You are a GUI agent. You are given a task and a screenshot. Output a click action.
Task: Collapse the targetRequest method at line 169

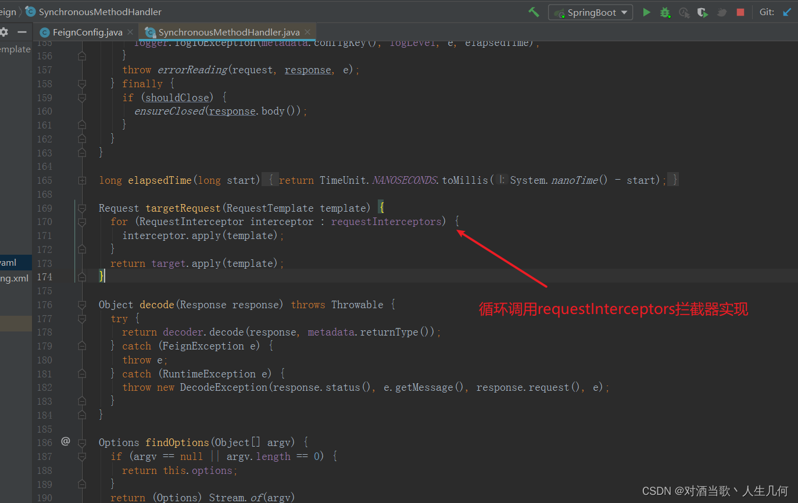(82, 208)
